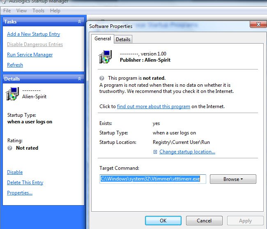Viewport: 267px width, 229px height.
Task: Open the Properties... link
Action: 20,193
